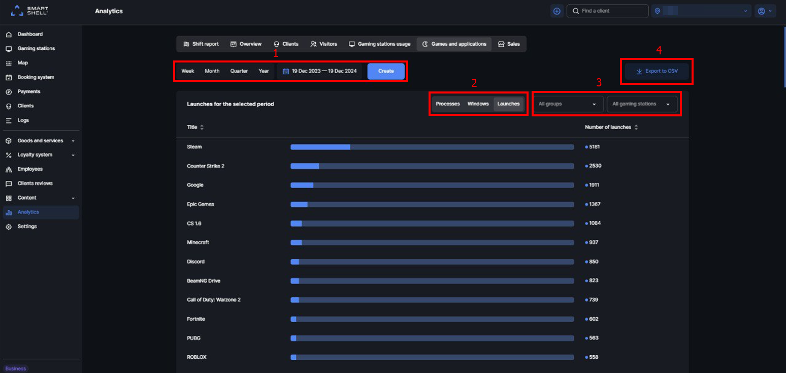Image resolution: width=786 pixels, height=373 pixels.
Task: Click the Minecraft row title
Action: [198, 242]
